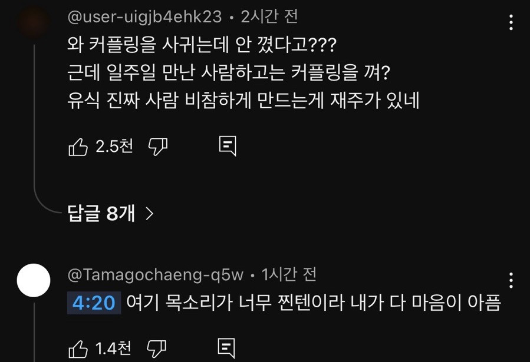Click reply icon on @user-uigjb4ehk23's comment
The width and height of the screenshot is (530, 362).
pyautogui.click(x=228, y=147)
